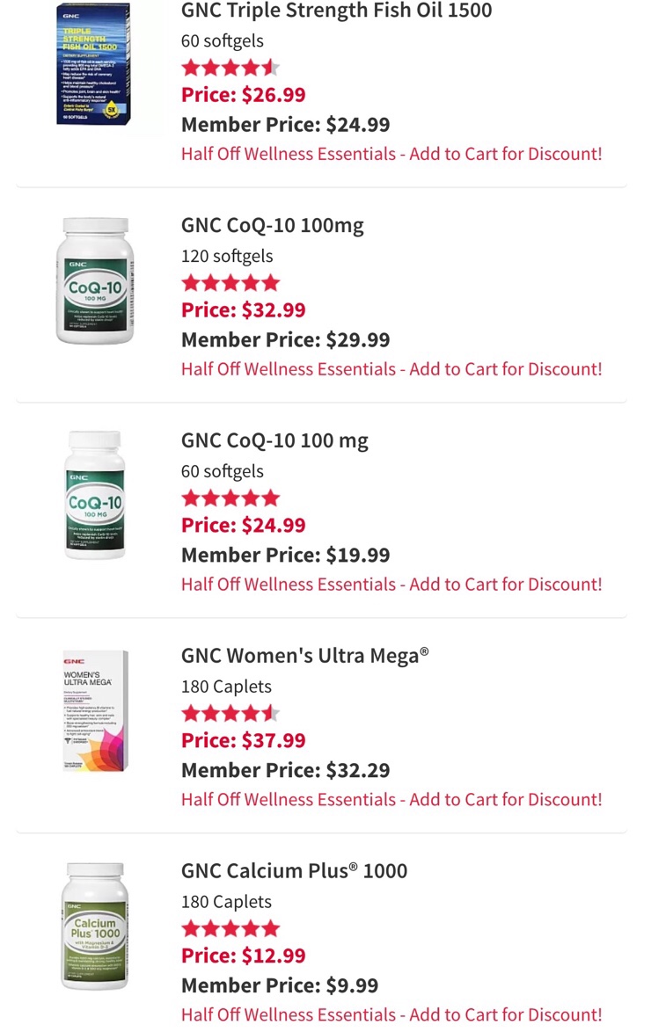Image resolution: width=651 pixels, height=1032 pixels.
Task: Click Half Off Wellness offer under $29.99 CoQ-10
Action: point(391,369)
